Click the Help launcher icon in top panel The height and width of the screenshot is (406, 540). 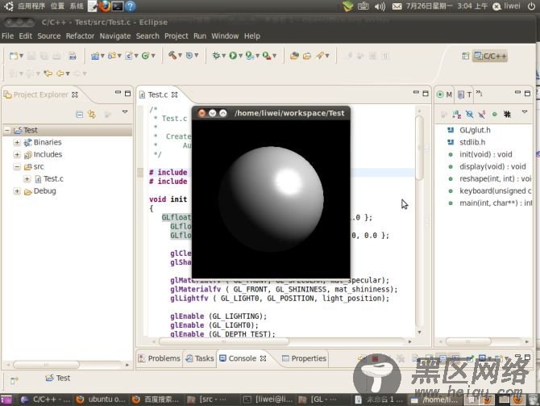coord(131,6)
